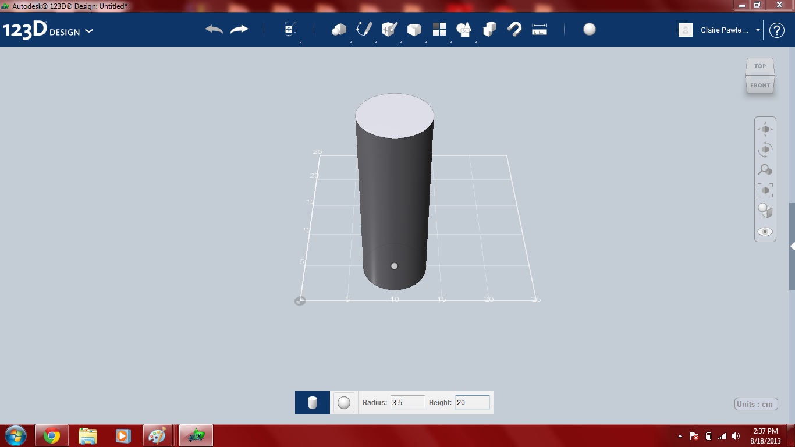Screen dimensions: 795x447
Task: Click the Radius input field
Action: point(407,403)
